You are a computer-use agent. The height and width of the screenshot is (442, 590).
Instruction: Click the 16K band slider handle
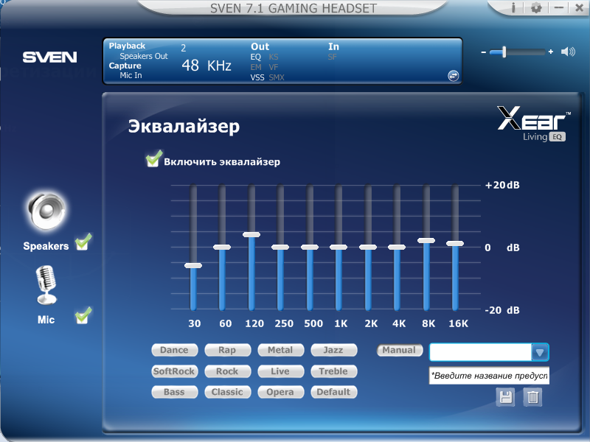pos(455,243)
